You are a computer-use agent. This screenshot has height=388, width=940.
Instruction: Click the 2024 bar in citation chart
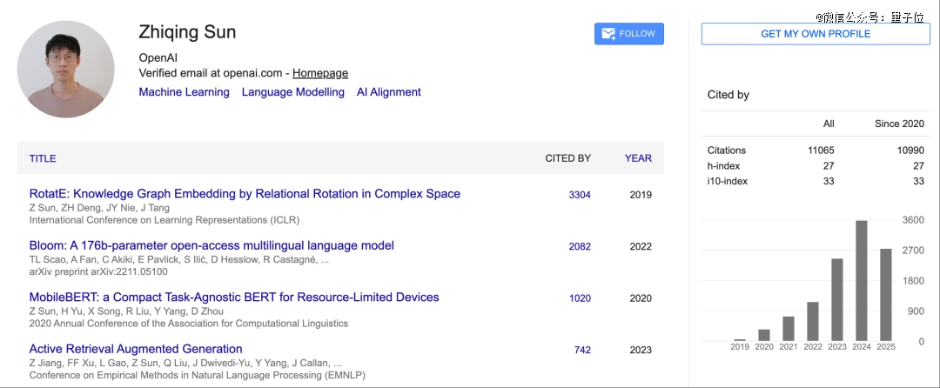click(861, 281)
